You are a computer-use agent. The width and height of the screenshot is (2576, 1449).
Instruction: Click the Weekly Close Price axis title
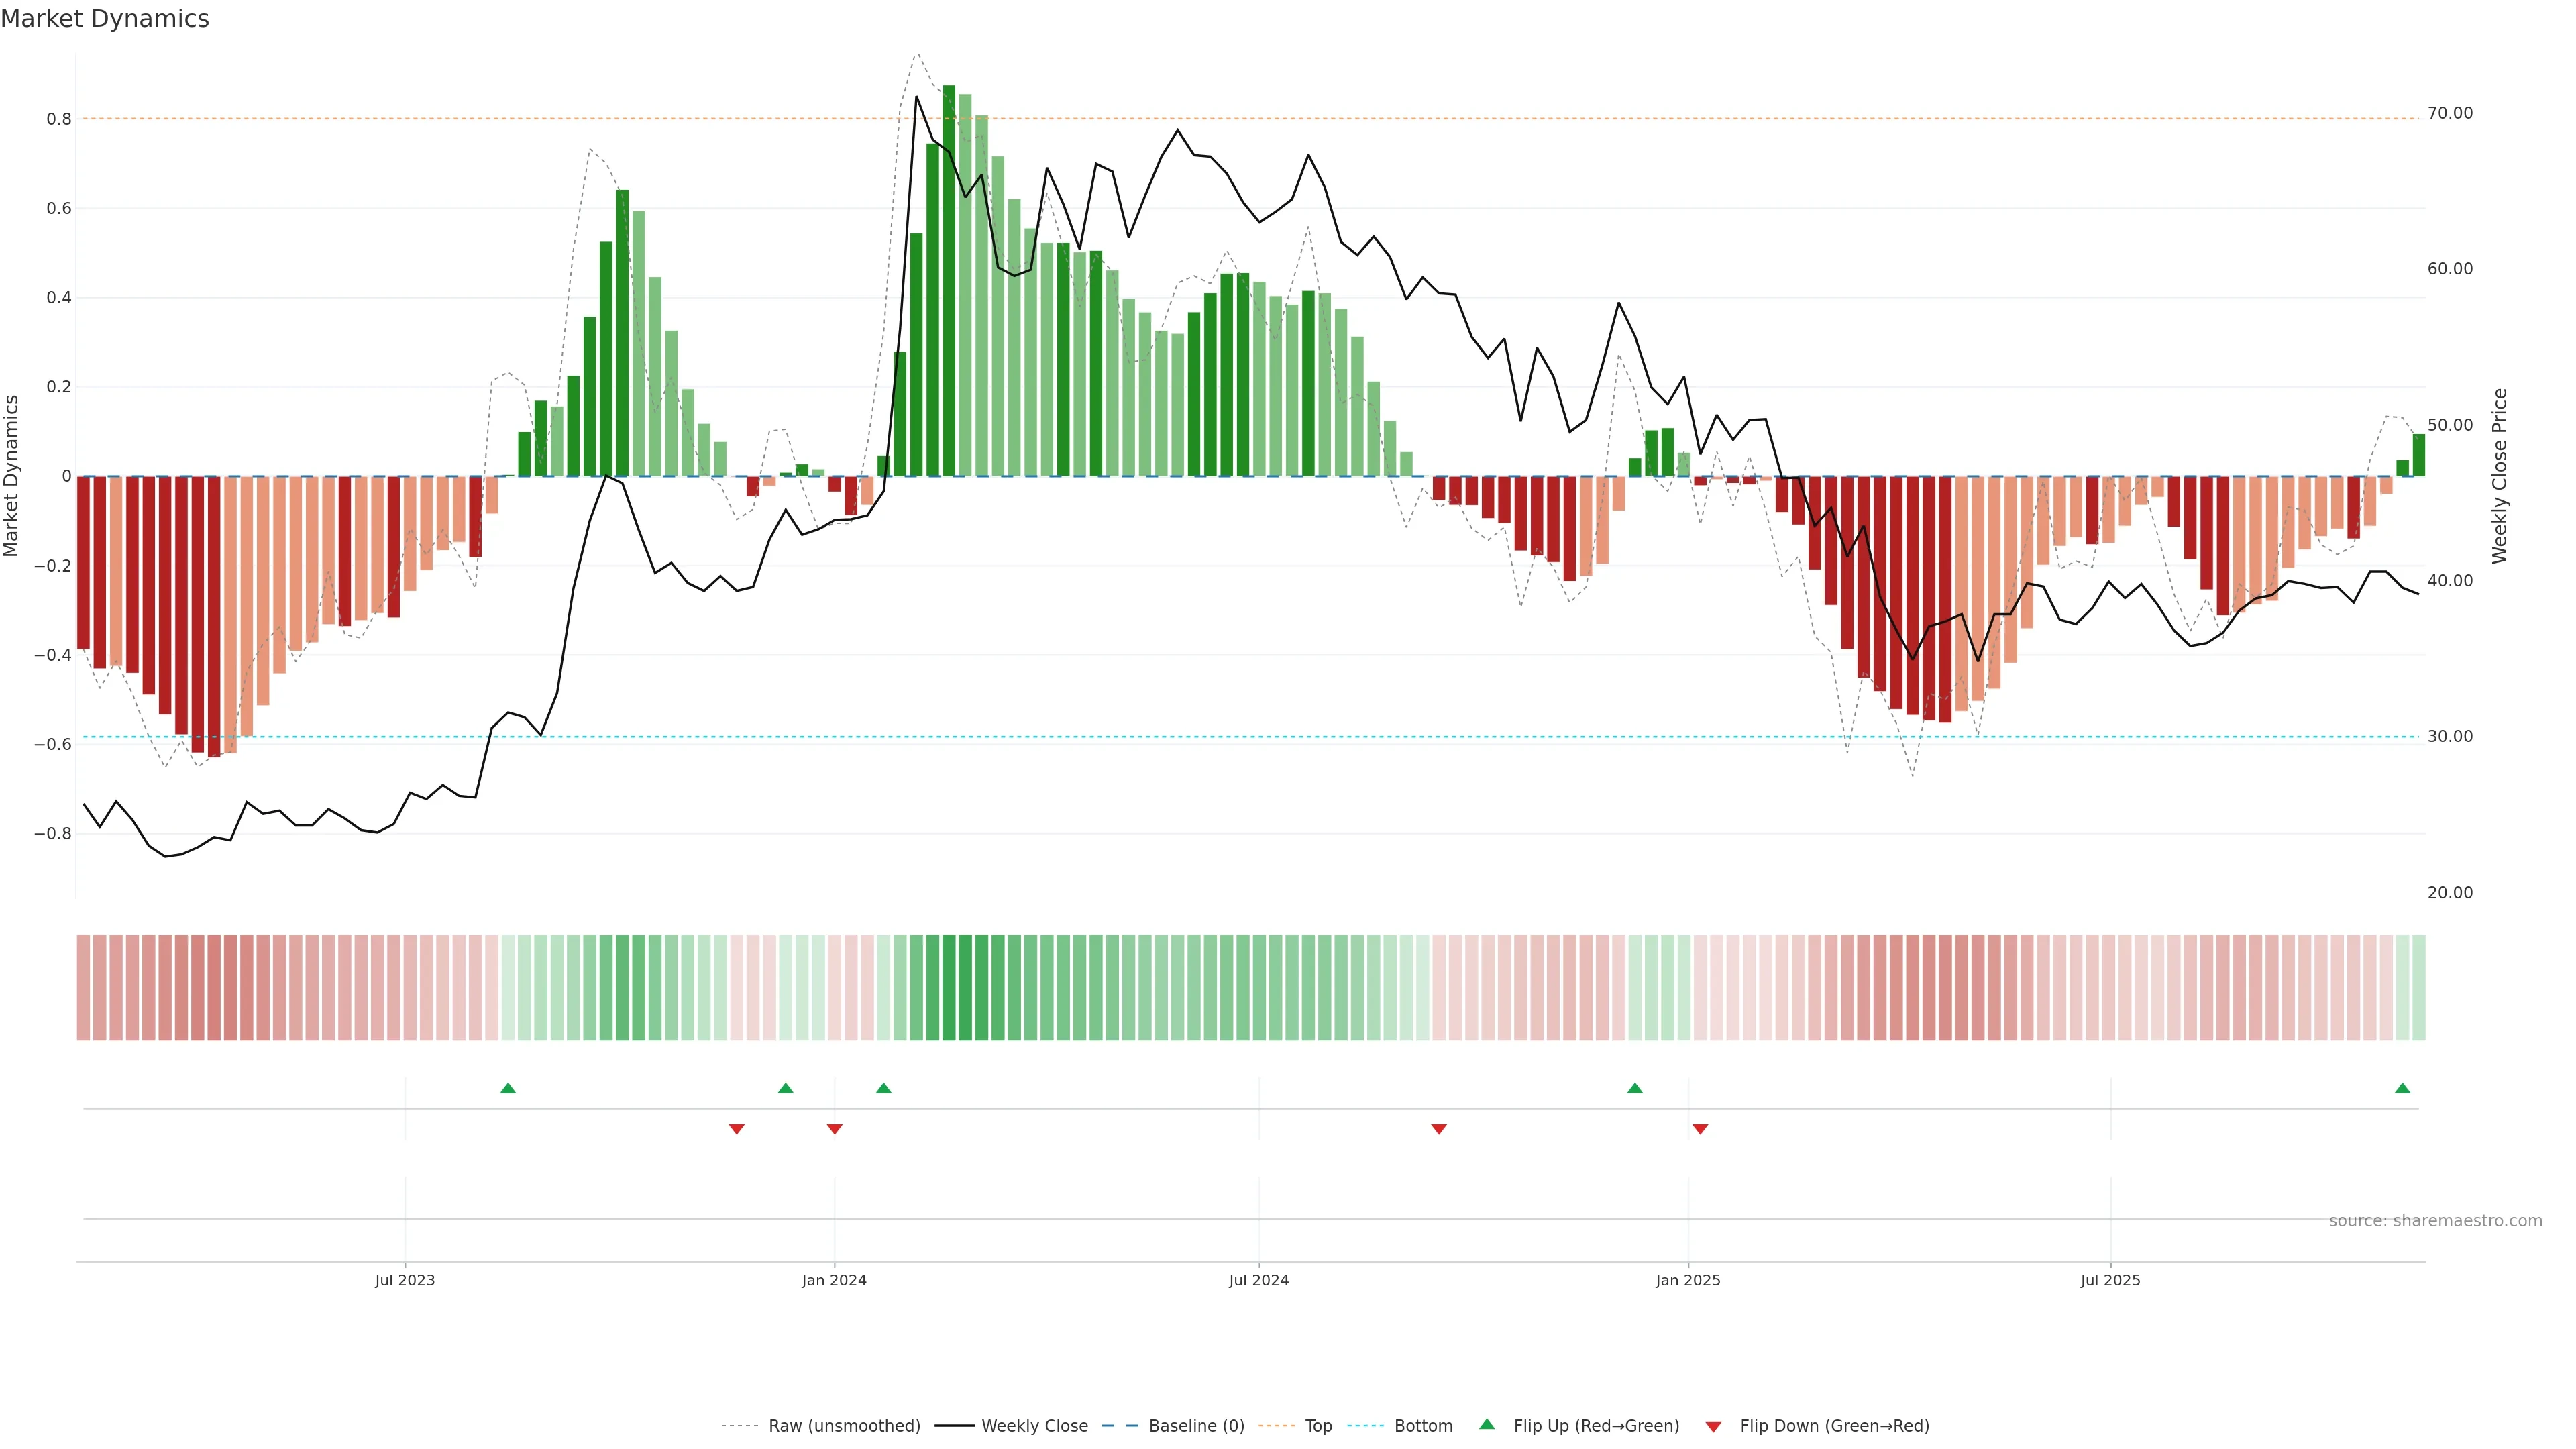pyautogui.click(x=2499, y=476)
